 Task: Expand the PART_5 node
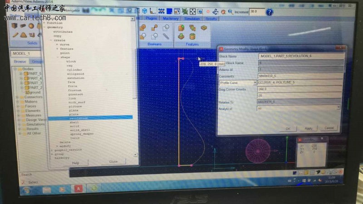tap(21, 73)
